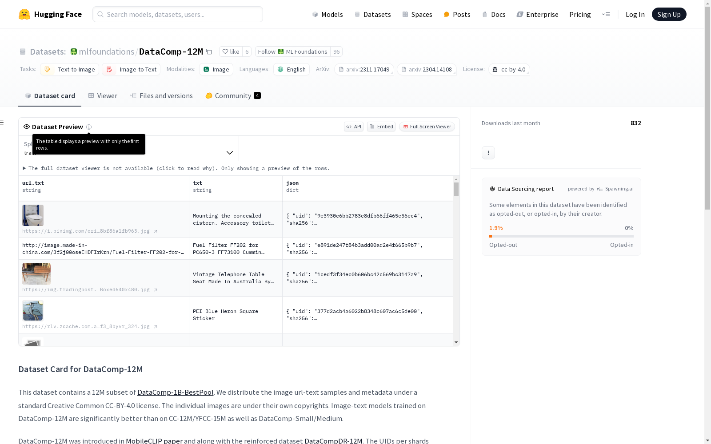This screenshot has width=711, height=444.
Task: Open the hamburger table-of-contents icon at left edge
Action: pos(2,123)
